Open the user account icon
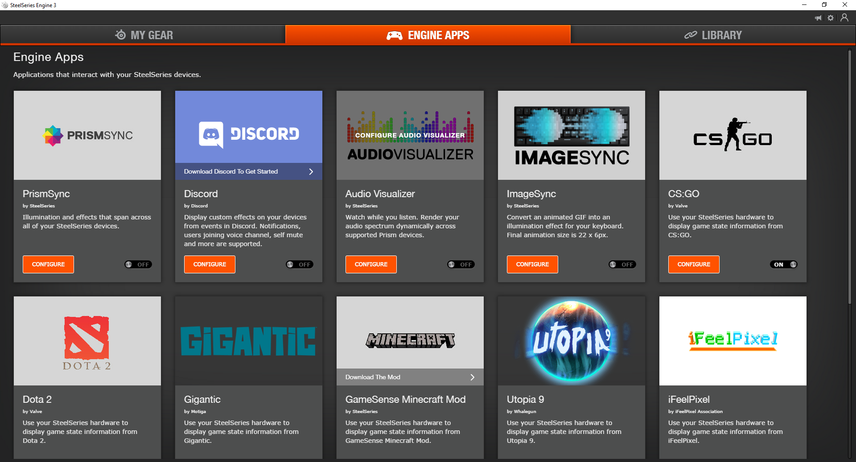Viewport: 856px width, 462px height. (x=844, y=17)
